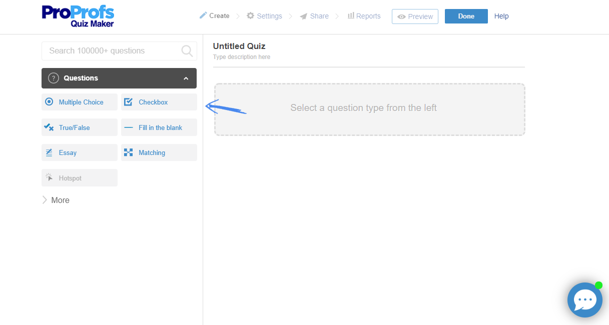
Task: Add a True/False question type
Action: click(80, 127)
